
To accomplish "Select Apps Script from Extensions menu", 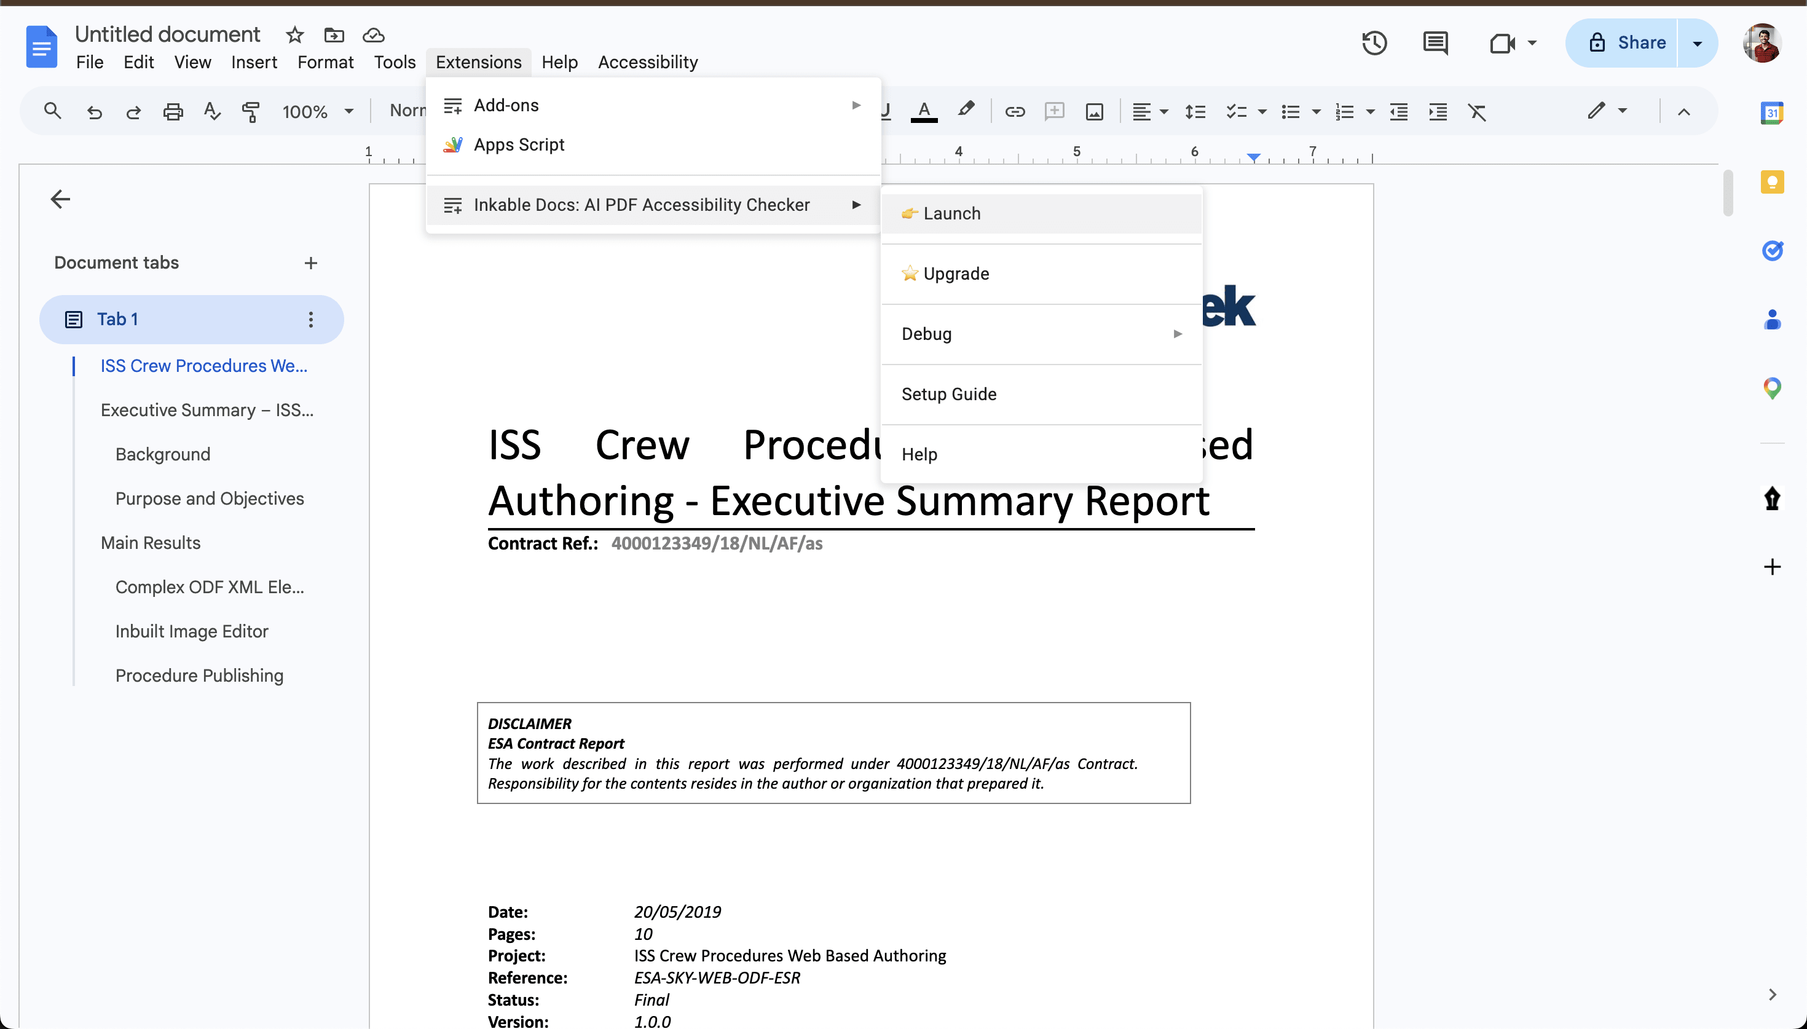I will pos(519,144).
